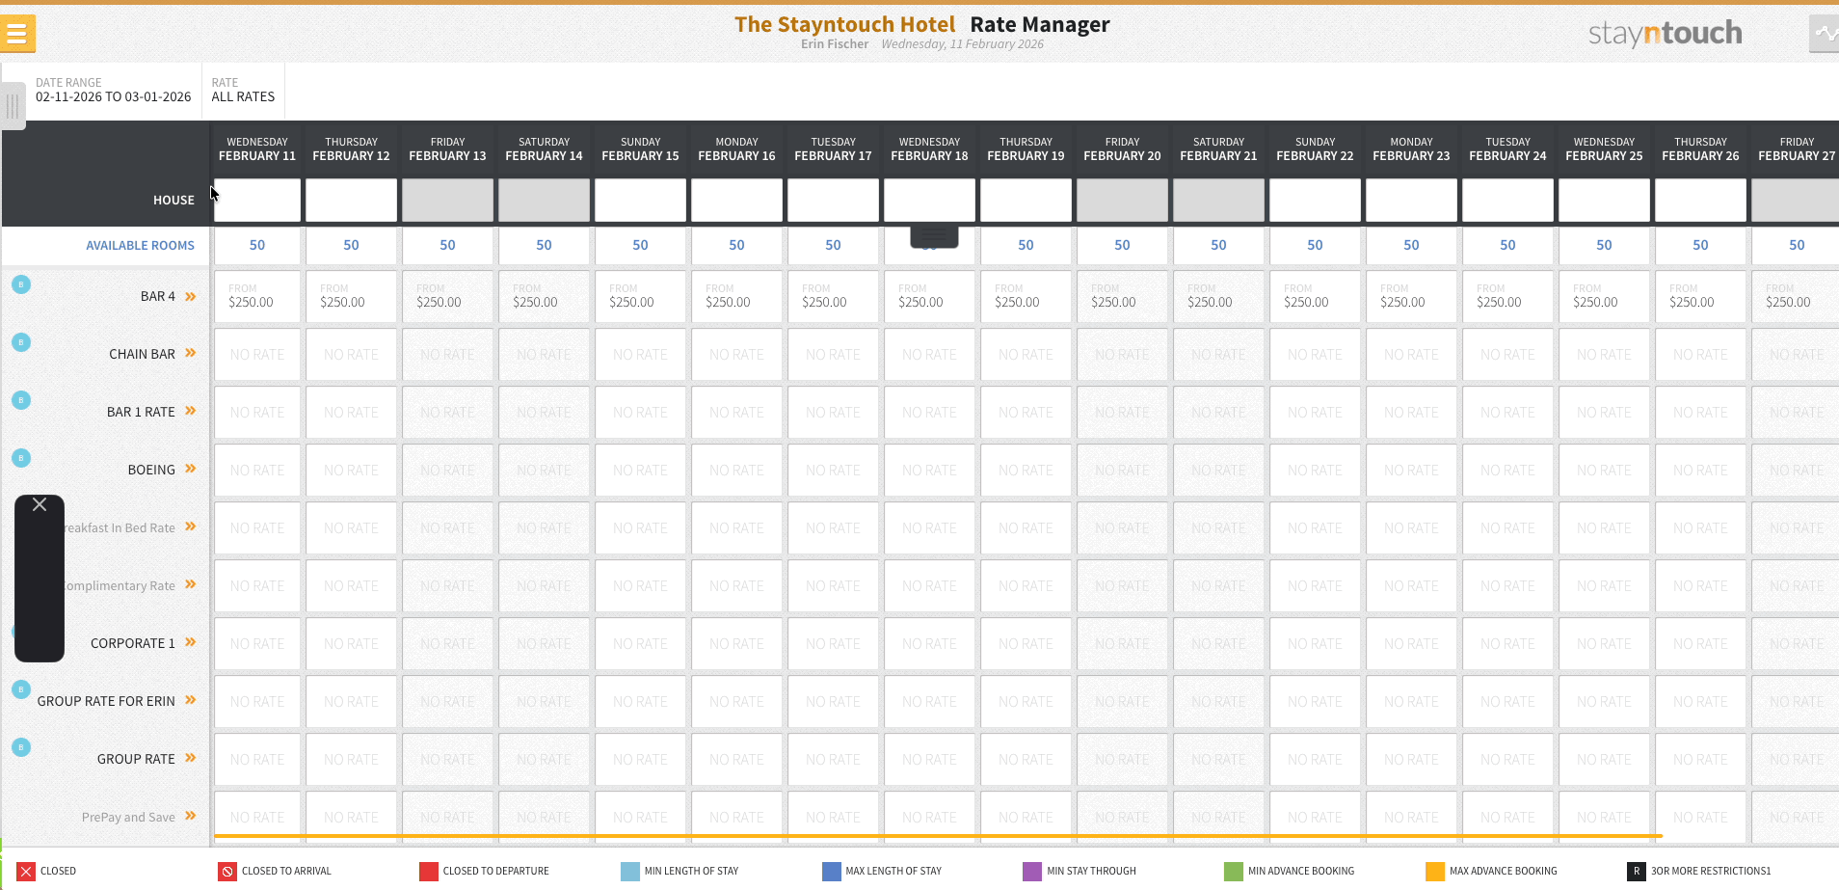Open the orange hamburger main menu

coord(16,34)
